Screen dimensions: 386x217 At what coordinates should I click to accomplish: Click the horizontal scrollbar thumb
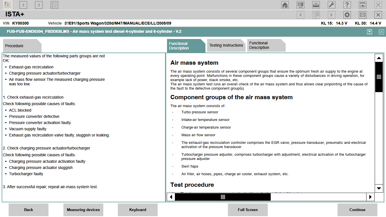[x=223, y=197]
